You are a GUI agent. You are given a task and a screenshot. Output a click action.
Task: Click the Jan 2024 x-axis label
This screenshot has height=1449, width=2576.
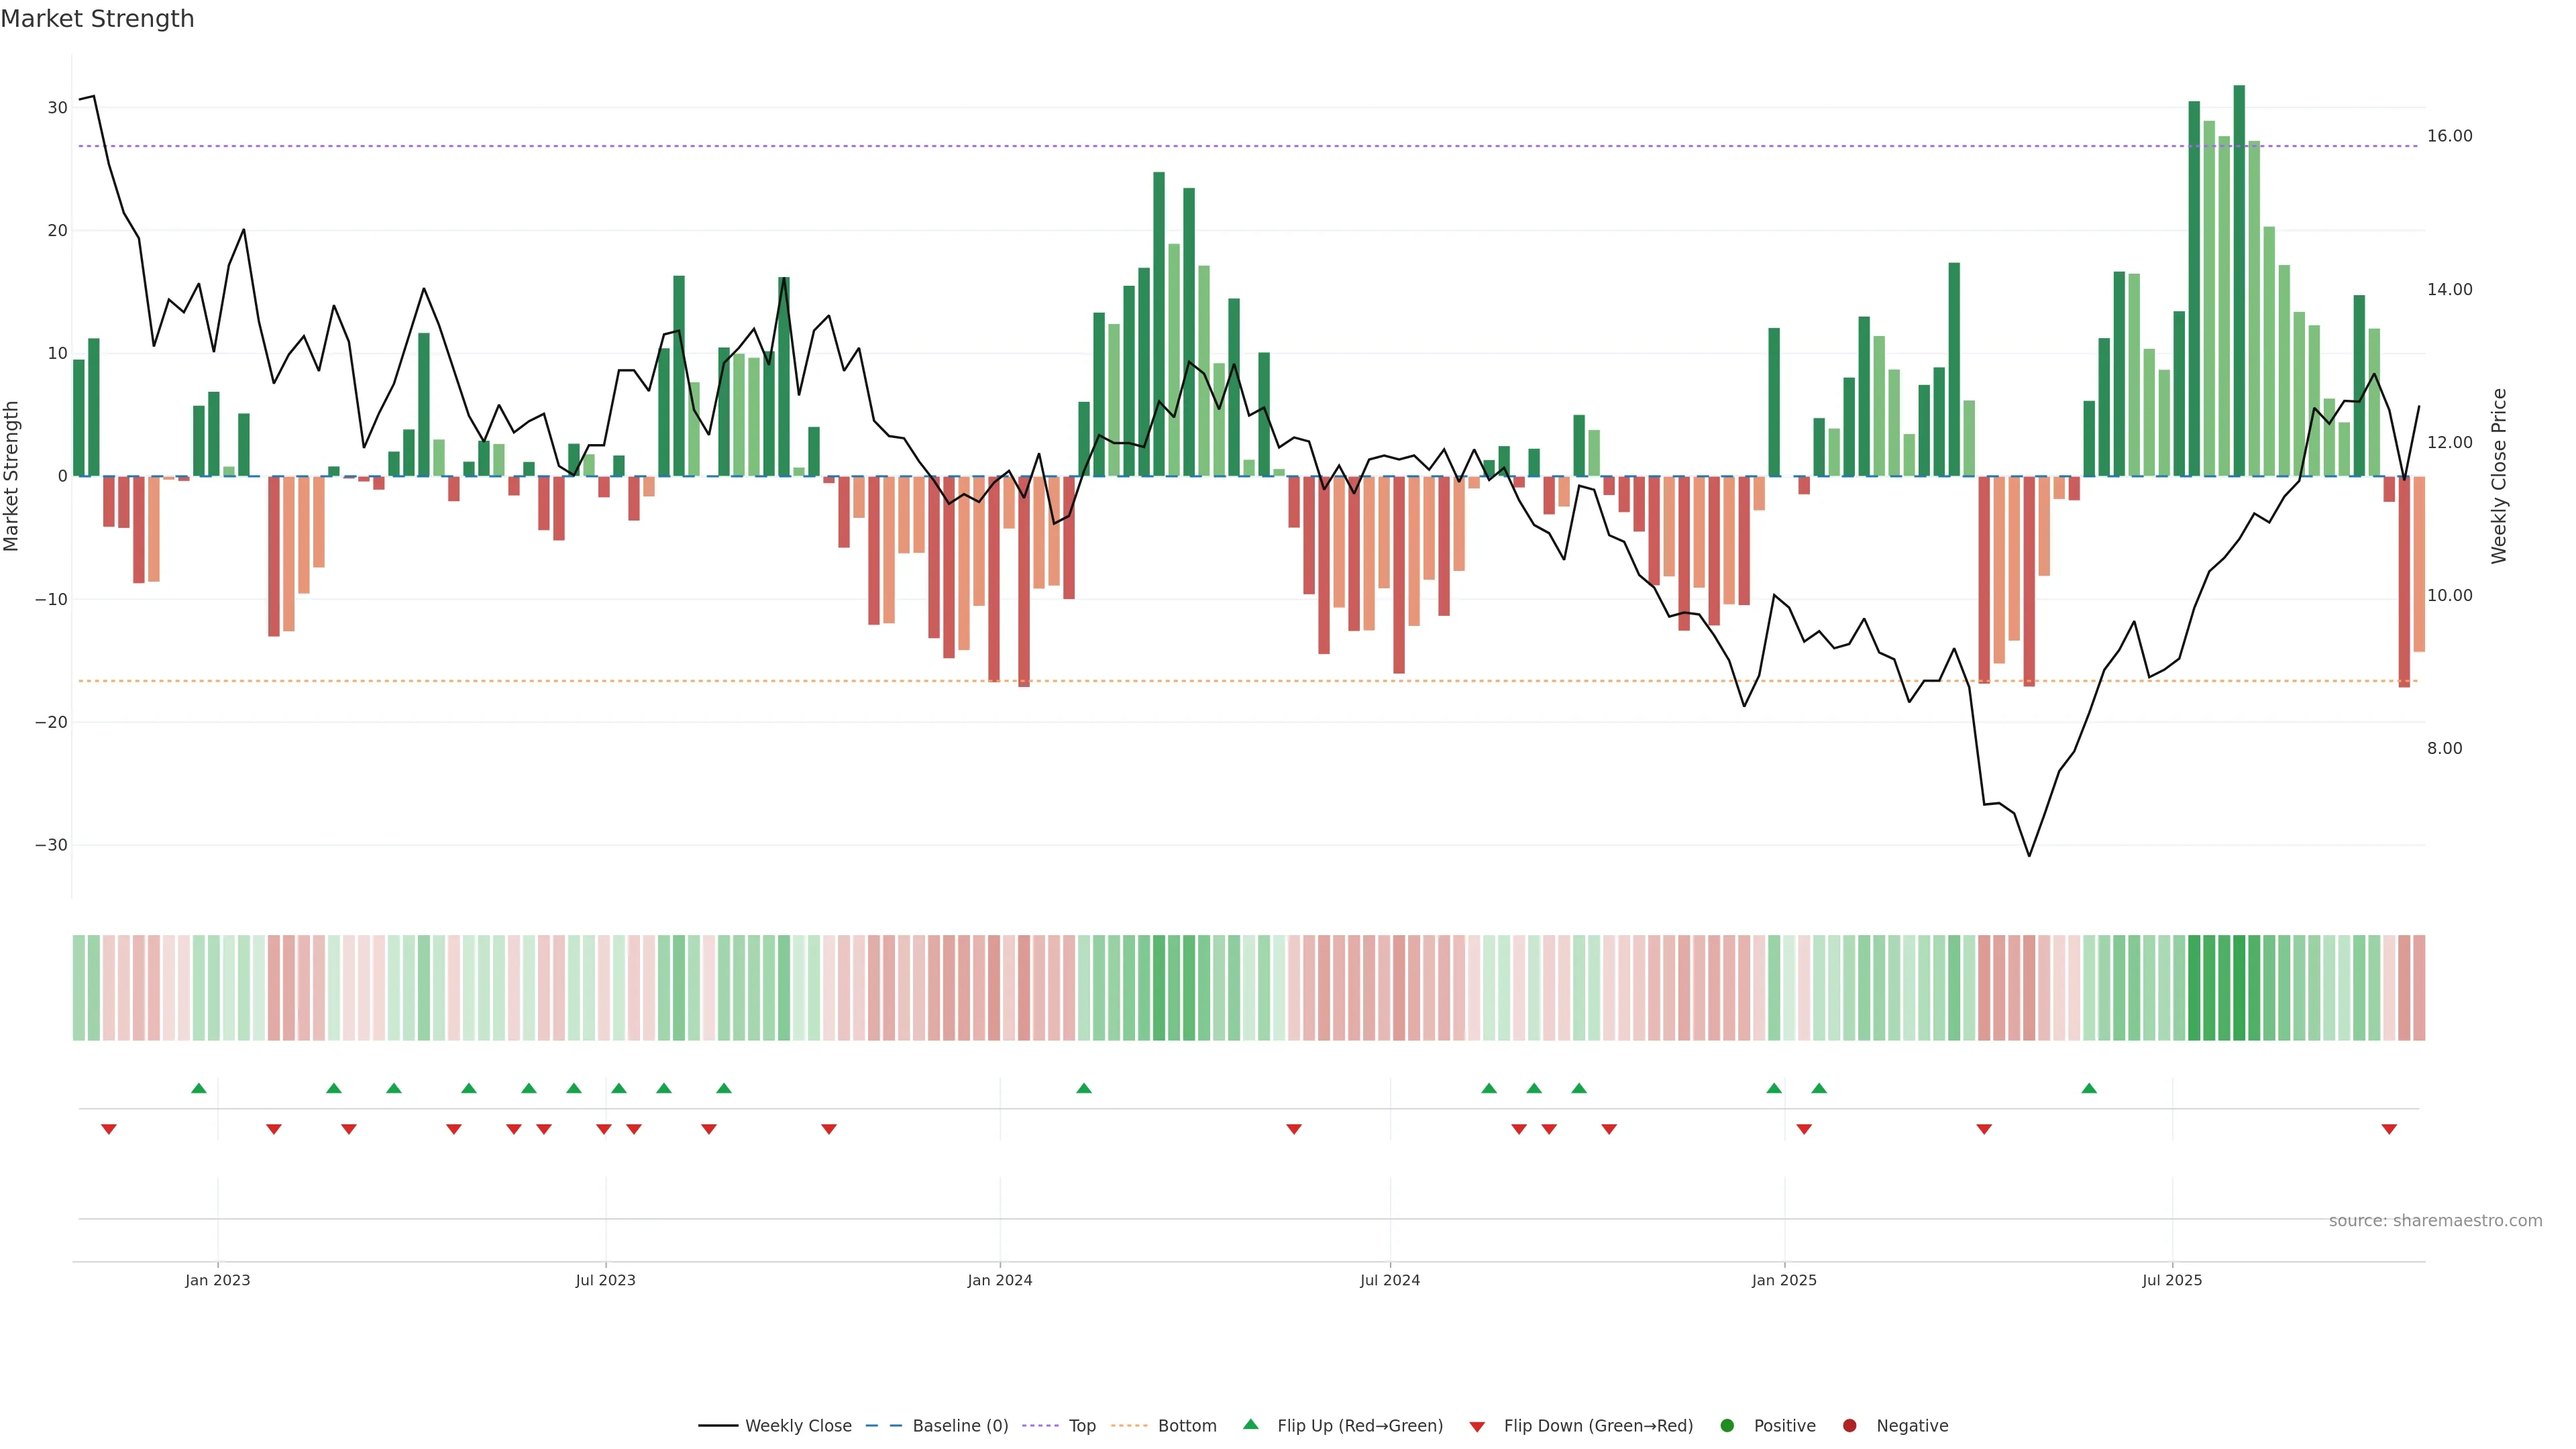999,1280
